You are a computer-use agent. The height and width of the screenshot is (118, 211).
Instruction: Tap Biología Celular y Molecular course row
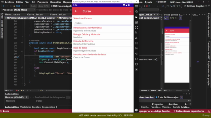click(103, 36)
